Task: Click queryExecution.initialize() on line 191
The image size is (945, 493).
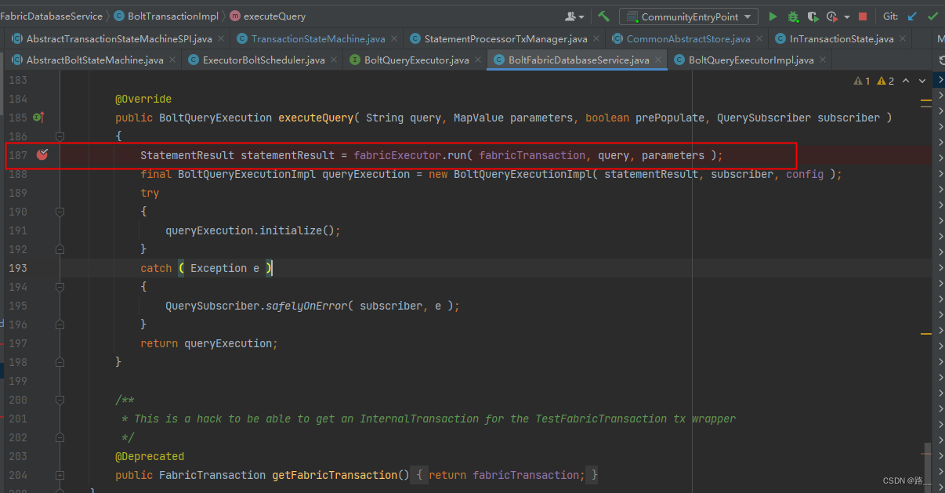Action: click(x=253, y=230)
